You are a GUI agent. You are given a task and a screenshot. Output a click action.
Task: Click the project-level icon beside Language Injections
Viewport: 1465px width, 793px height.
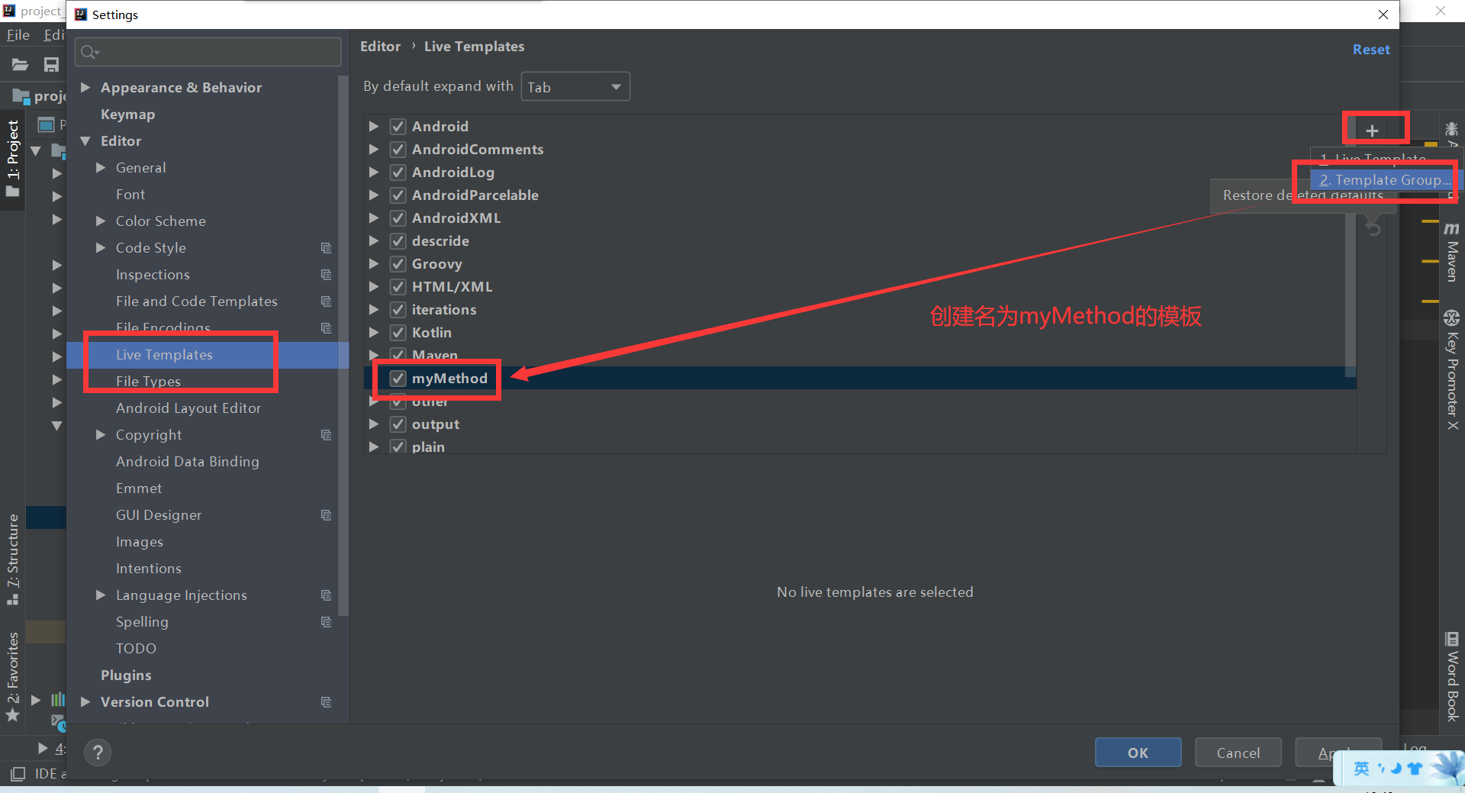tap(326, 595)
